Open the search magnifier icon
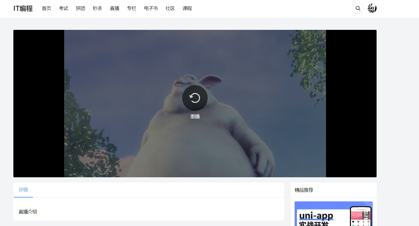Screen dimensions: 419x226 358,8
